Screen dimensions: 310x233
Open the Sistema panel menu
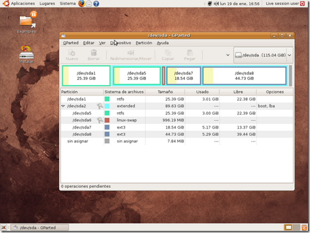click(68, 4)
